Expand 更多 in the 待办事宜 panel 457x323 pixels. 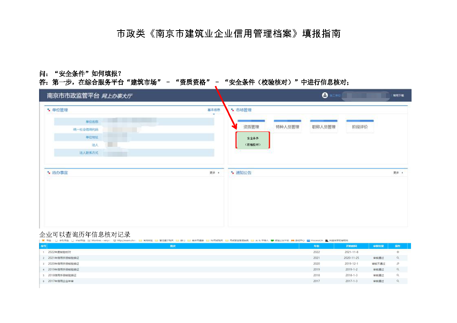(214, 173)
